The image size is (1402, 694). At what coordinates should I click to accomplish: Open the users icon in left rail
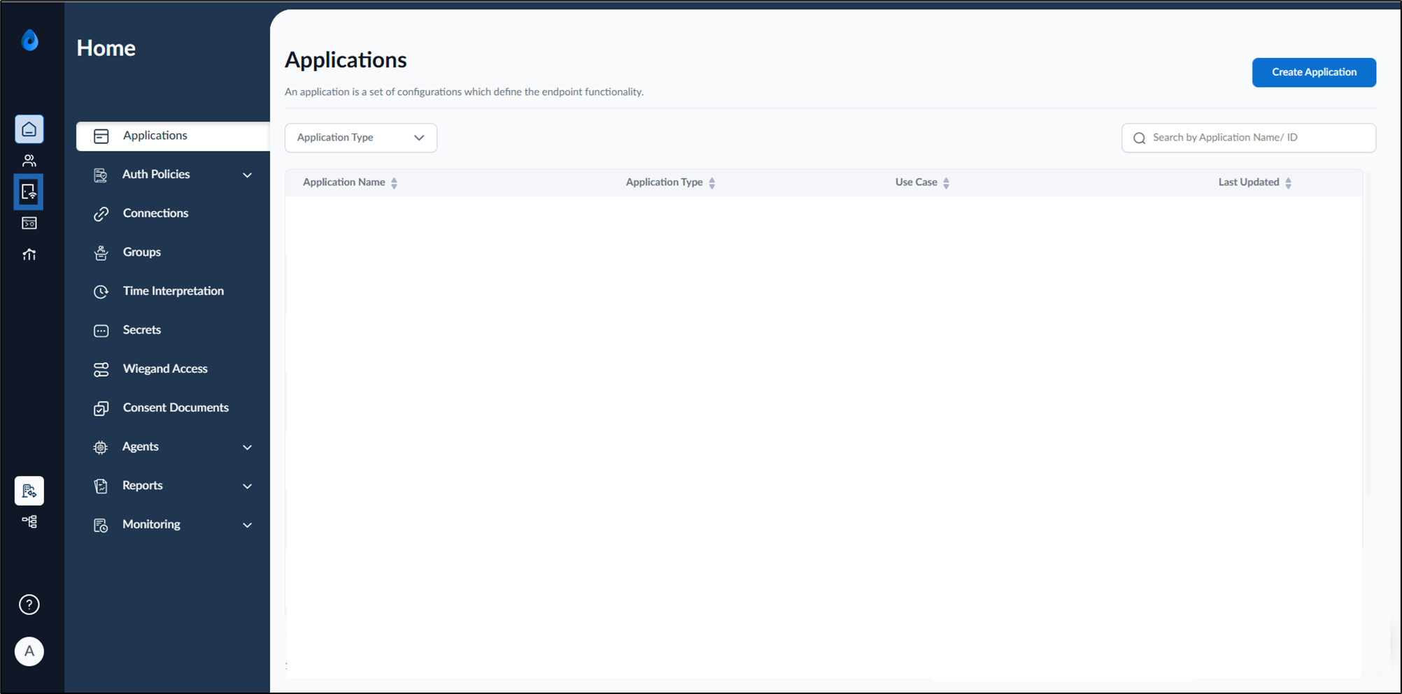point(29,161)
